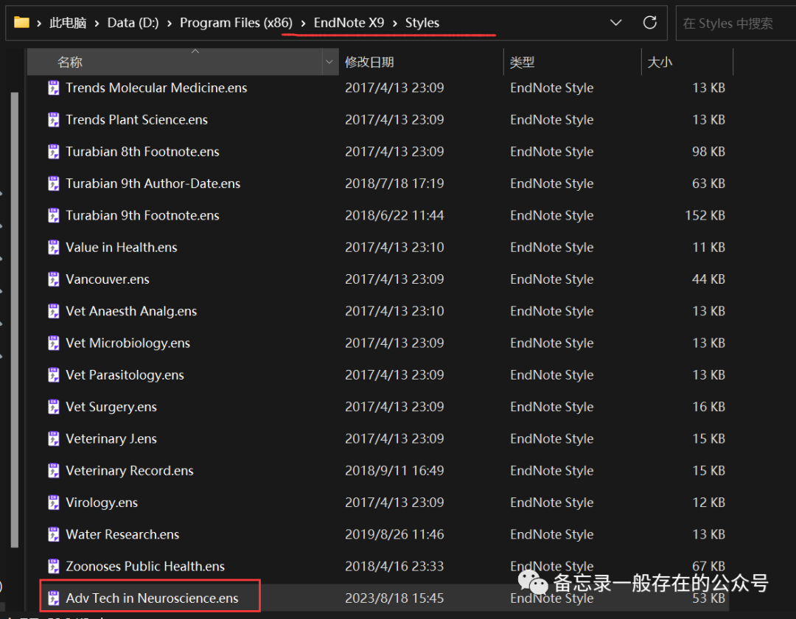Viewport: 796px width, 619px height.
Task: Select file Turabian 9th Footnote.ens
Action: click(143, 216)
